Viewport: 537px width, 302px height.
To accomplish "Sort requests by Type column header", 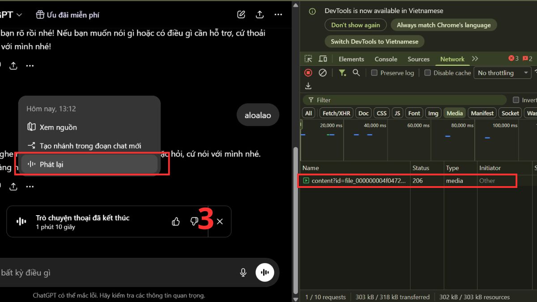I will point(460,168).
